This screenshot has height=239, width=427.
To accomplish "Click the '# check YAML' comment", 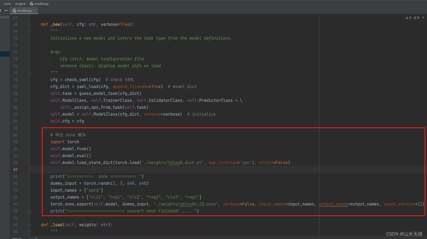I will point(120,80).
